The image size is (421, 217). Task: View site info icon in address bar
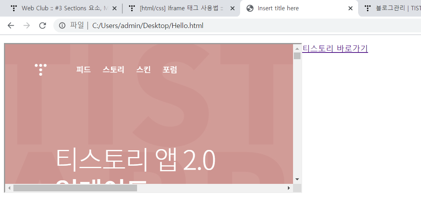coord(62,26)
